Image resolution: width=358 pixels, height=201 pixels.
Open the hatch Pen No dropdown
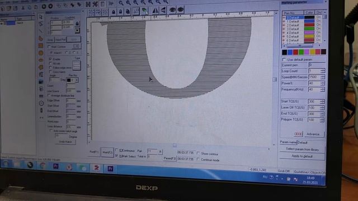click(x=77, y=80)
